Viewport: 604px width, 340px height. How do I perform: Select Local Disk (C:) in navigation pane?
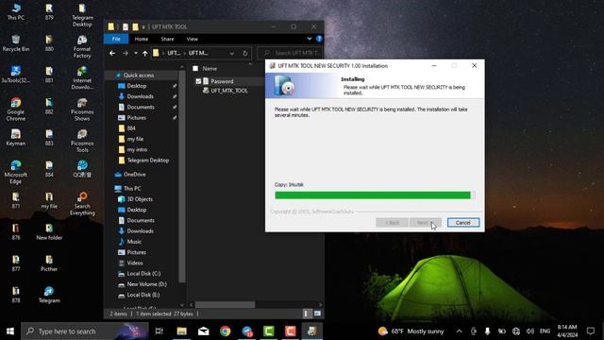click(143, 273)
